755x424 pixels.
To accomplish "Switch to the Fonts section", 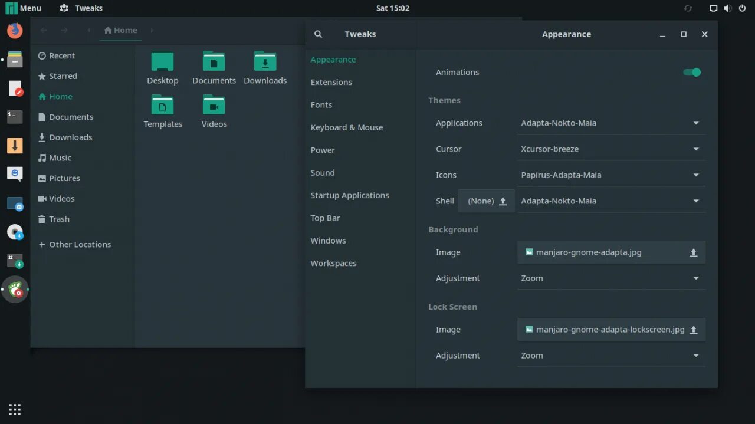I will tap(360, 105).
